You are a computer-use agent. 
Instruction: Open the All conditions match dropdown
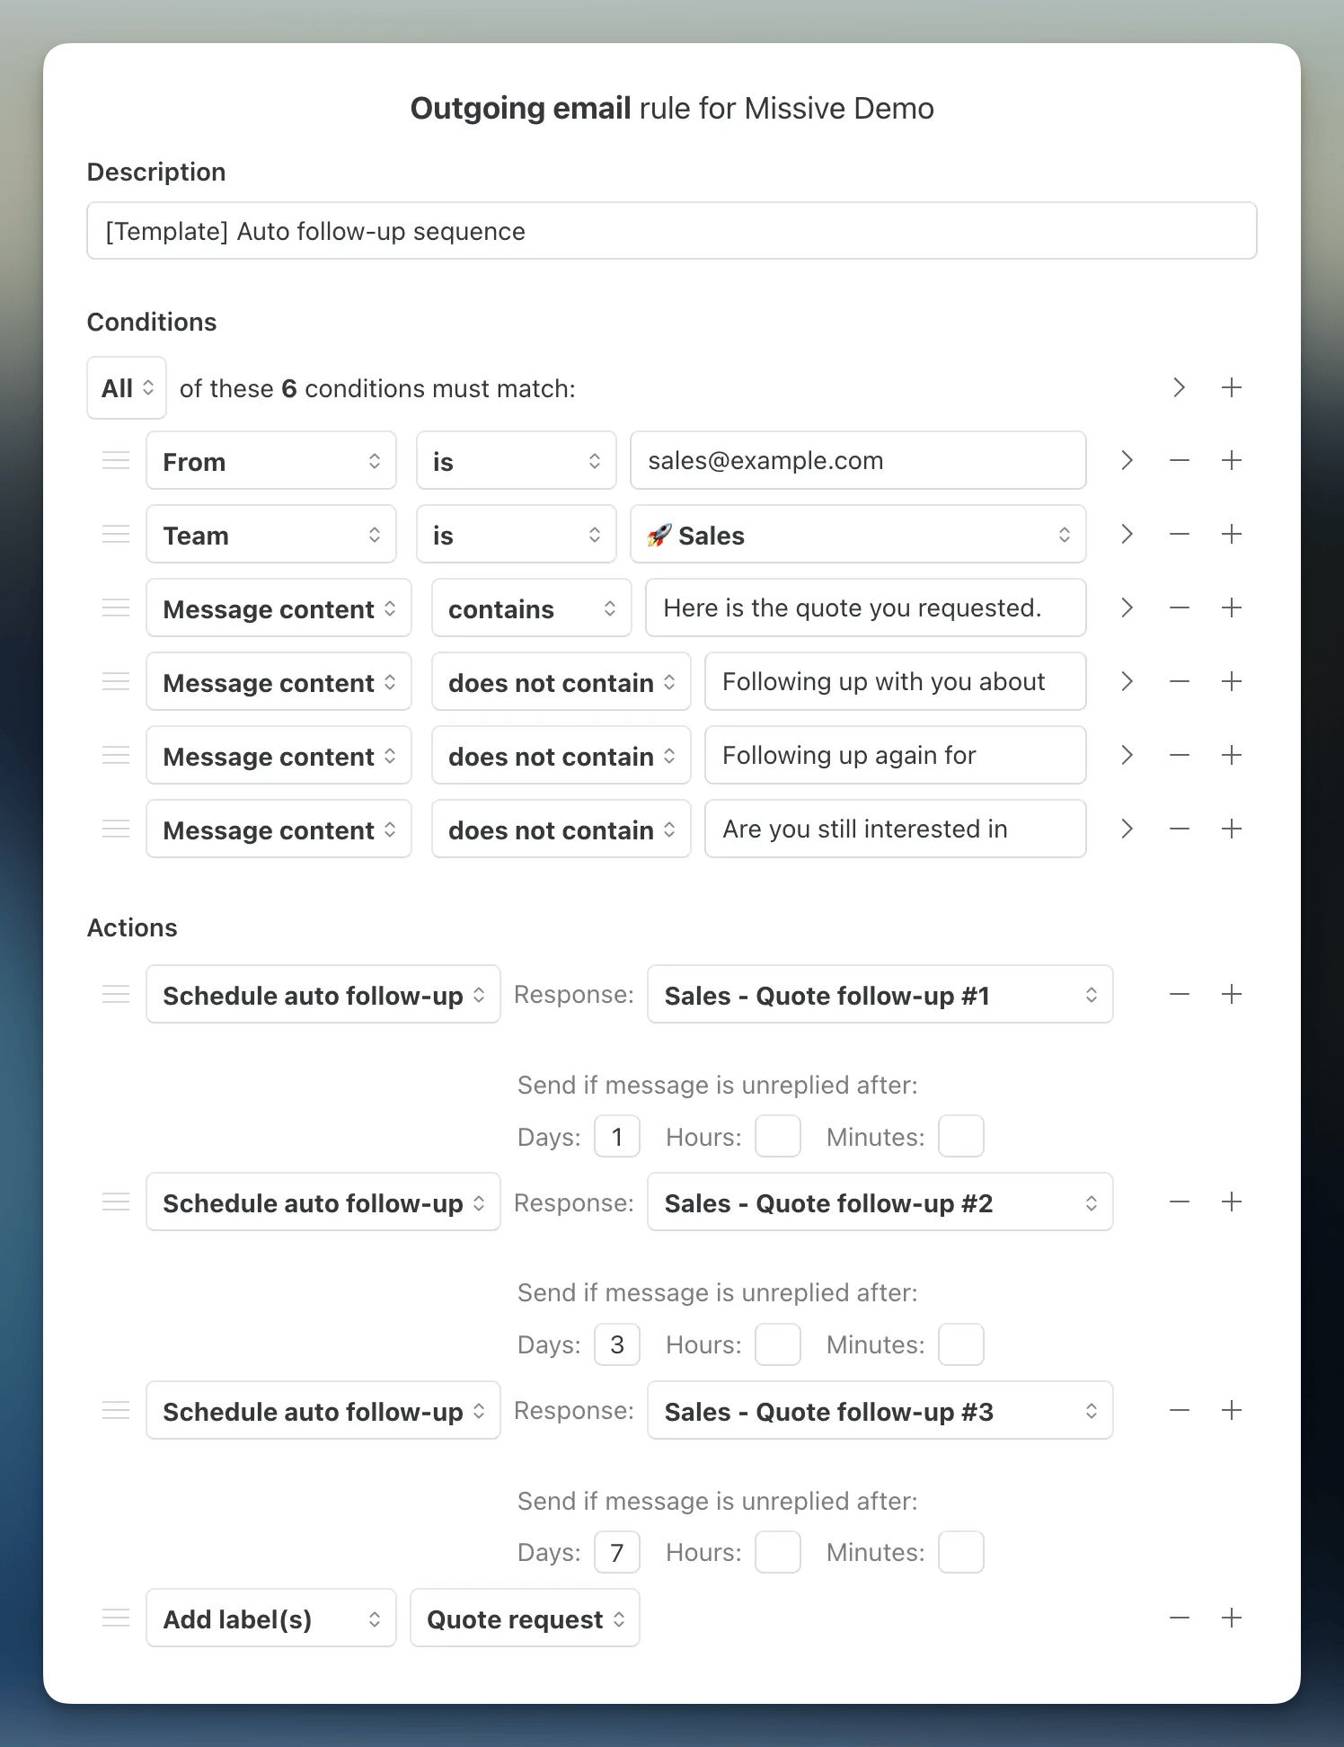(x=127, y=388)
